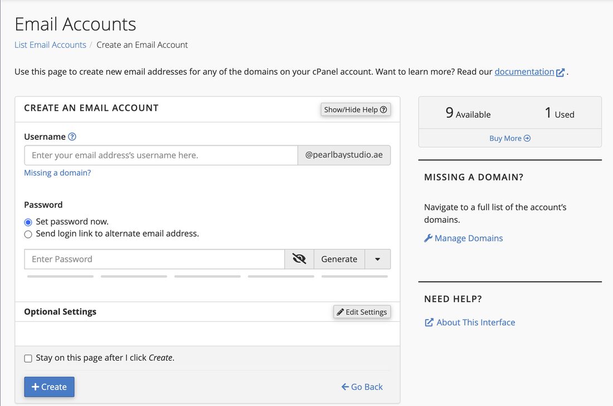Check 'Stay on this page after I click Create'
The image size is (613, 406).
click(x=28, y=358)
